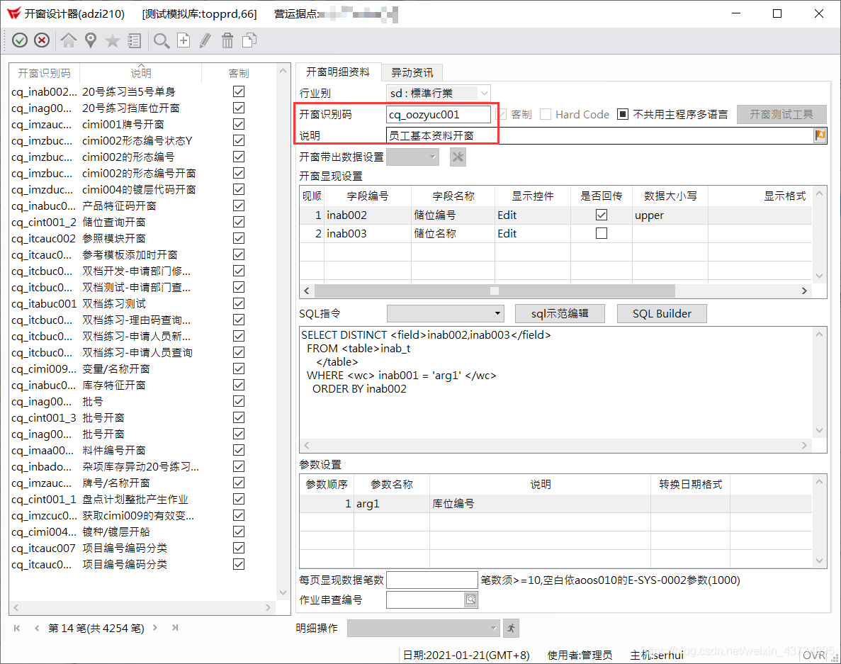Go to first record navigation icon
The height and width of the screenshot is (664, 841).
(x=17, y=628)
